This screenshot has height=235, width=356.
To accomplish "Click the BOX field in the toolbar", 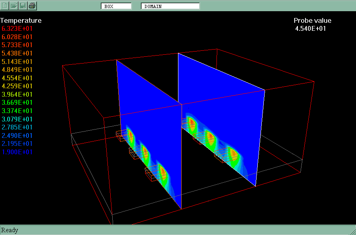I will coord(116,6).
